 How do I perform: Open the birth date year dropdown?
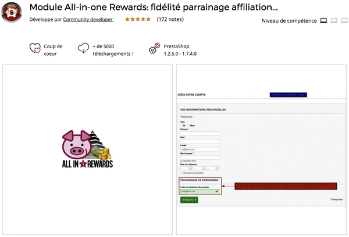213,168
